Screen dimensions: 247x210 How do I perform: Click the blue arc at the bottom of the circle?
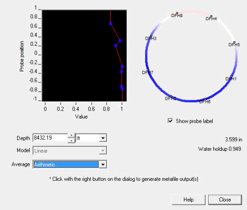click(x=190, y=100)
